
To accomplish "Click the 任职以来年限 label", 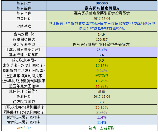I will pos(24,102).
